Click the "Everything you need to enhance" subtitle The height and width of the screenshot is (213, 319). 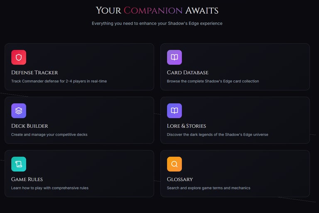157,24
